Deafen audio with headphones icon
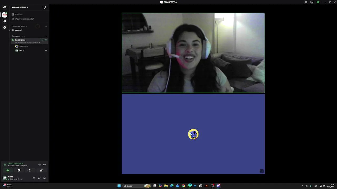The width and height of the screenshot is (337, 189). pyautogui.click(x=39, y=178)
